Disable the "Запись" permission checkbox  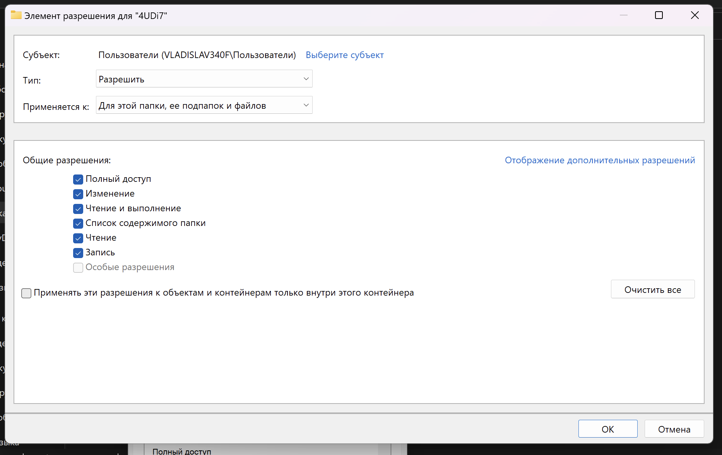click(x=78, y=253)
